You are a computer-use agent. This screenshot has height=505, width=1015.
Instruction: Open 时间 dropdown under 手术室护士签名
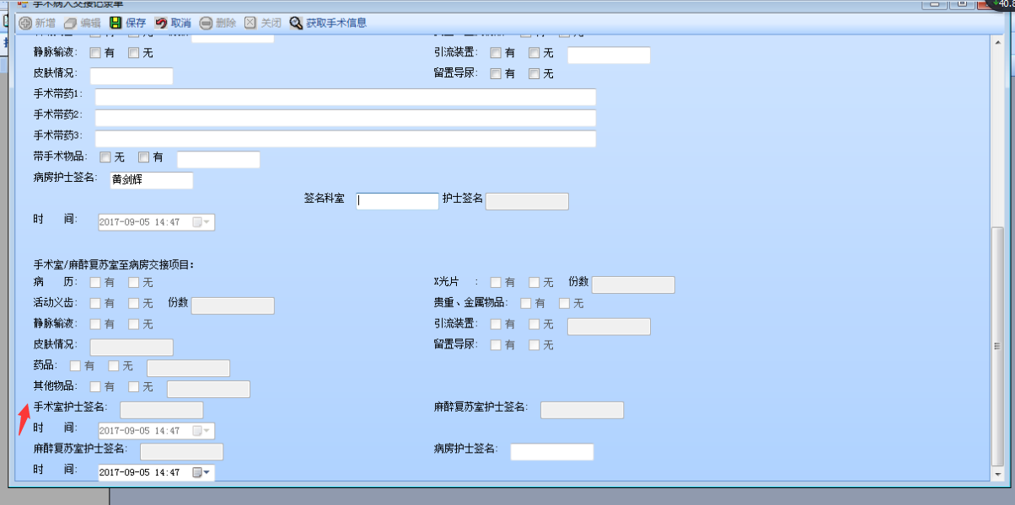[x=203, y=431]
